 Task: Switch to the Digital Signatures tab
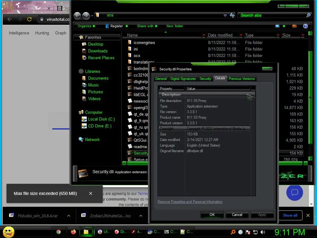pos(183,79)
